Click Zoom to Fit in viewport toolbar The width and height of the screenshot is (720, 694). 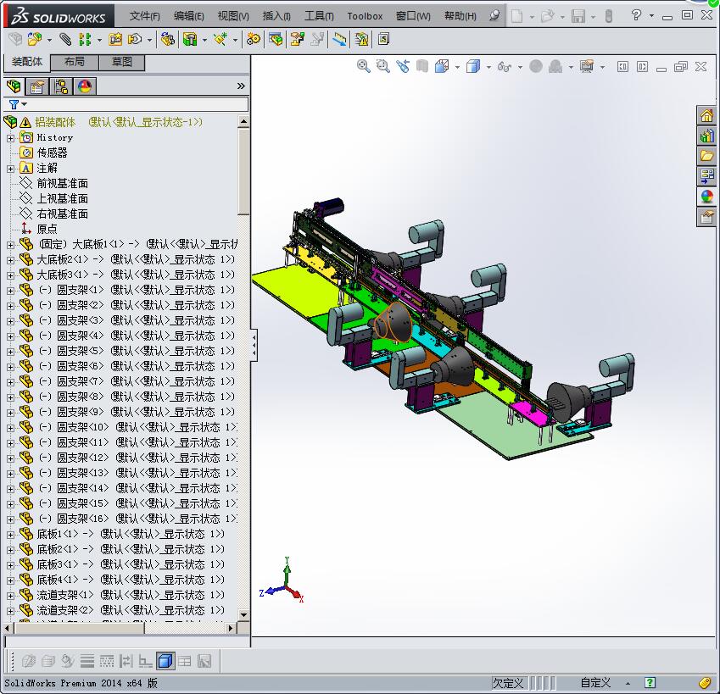363,66
